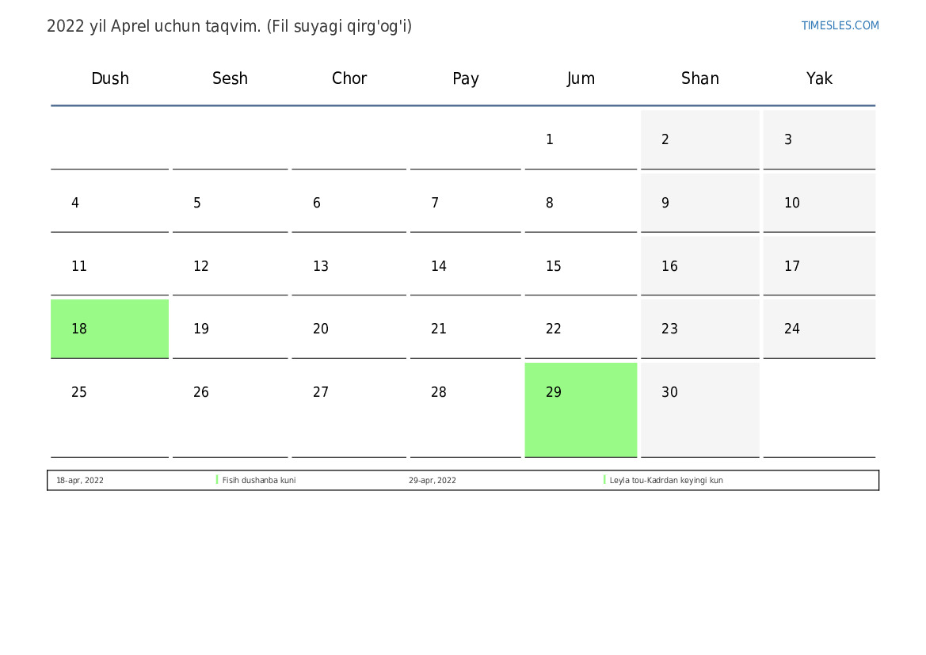Click the calendar title for Aprel 2022
Screen dimensions: 926x655
tap(229, 27)
